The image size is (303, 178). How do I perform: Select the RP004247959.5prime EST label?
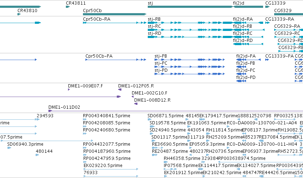[x=107, y=158]
